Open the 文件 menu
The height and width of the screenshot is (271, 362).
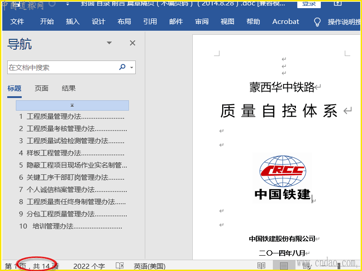pyautogui.click(x=17, y=21)
